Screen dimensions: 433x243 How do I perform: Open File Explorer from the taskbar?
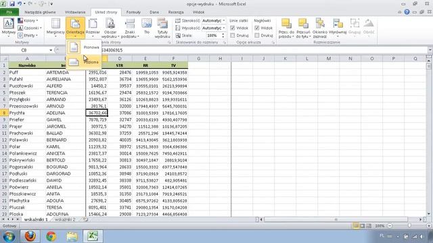click(72, 236)
